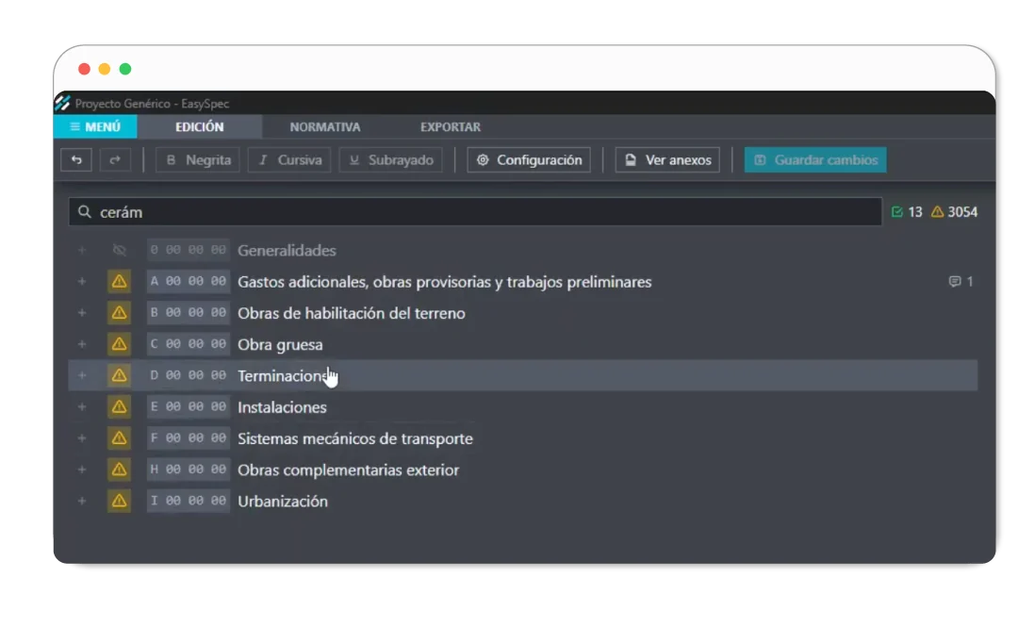1018x627 pixels.
Task: Click code D 00 00 00
Action: (x=189, y=375)
